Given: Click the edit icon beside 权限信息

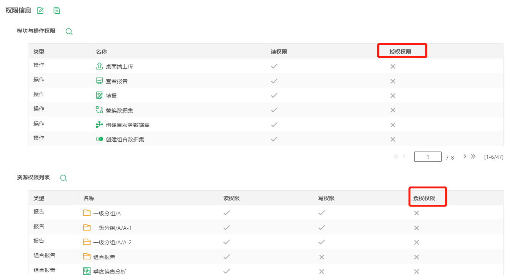Looking at the screenshot, I should point(40,11).
